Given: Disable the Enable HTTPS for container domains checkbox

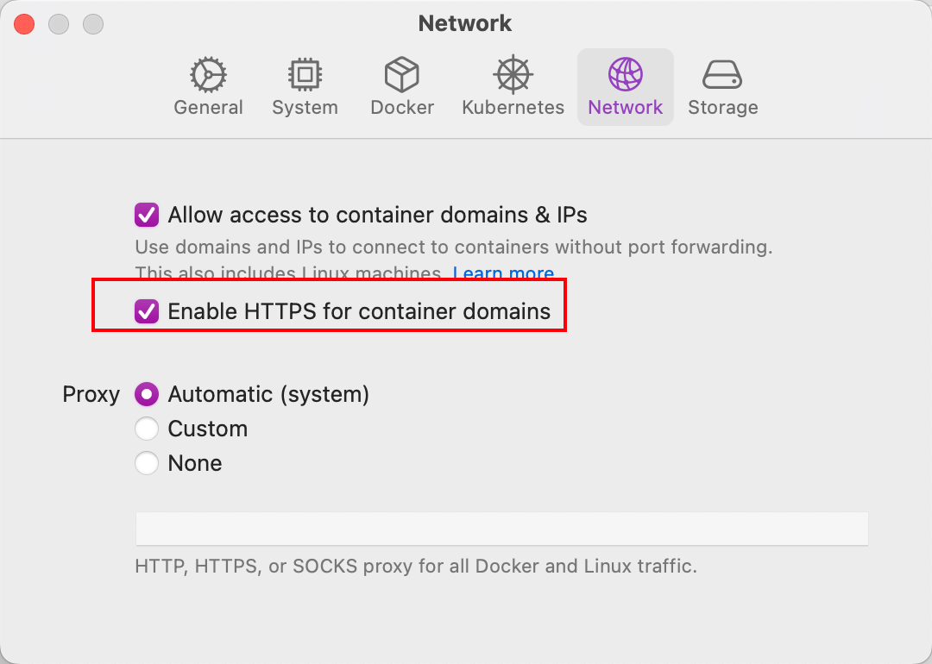Looking at the screenshot, I should point(147,311).
